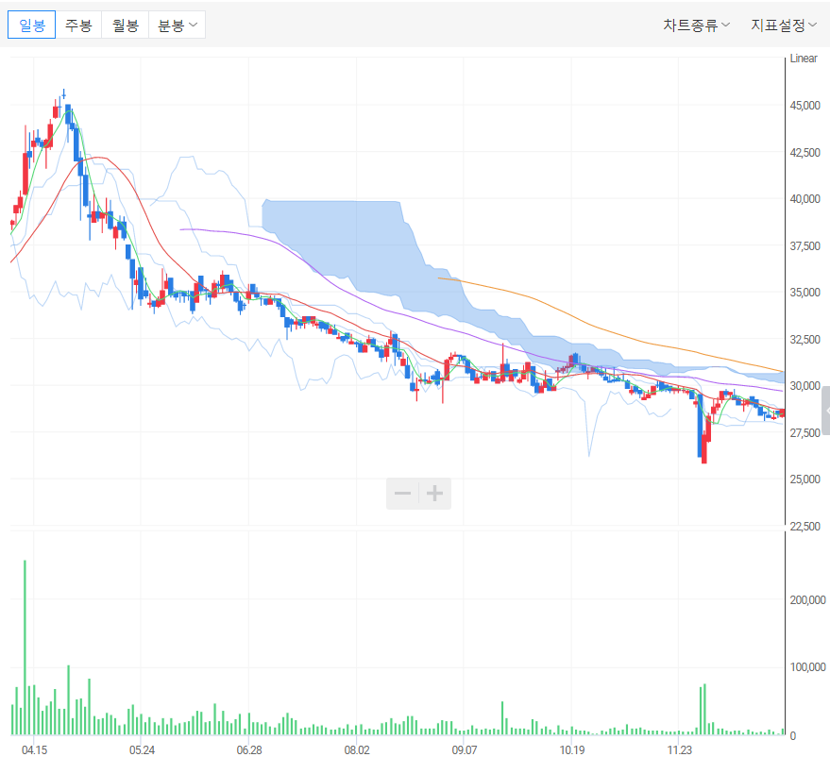
Task: Click the 37,500 price axis label
Action: [x=805, y=246]
